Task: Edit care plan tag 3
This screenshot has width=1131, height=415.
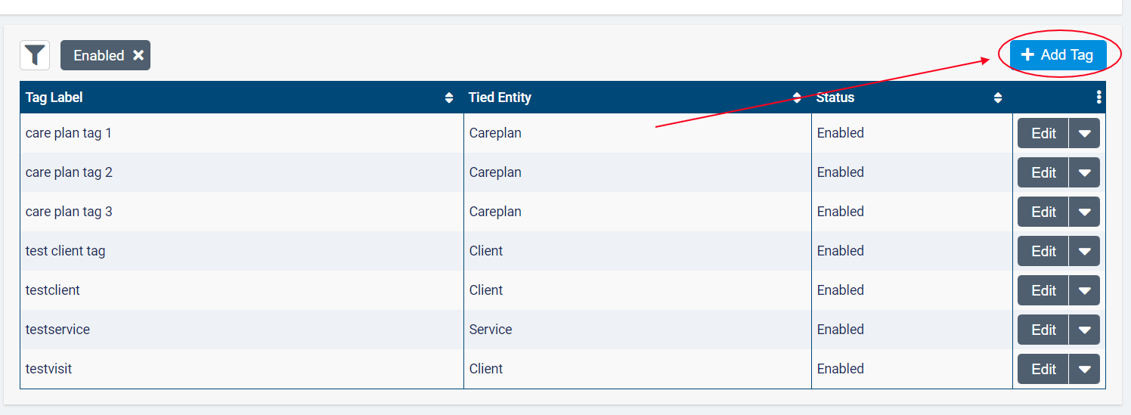Action: coord(1043,212)
